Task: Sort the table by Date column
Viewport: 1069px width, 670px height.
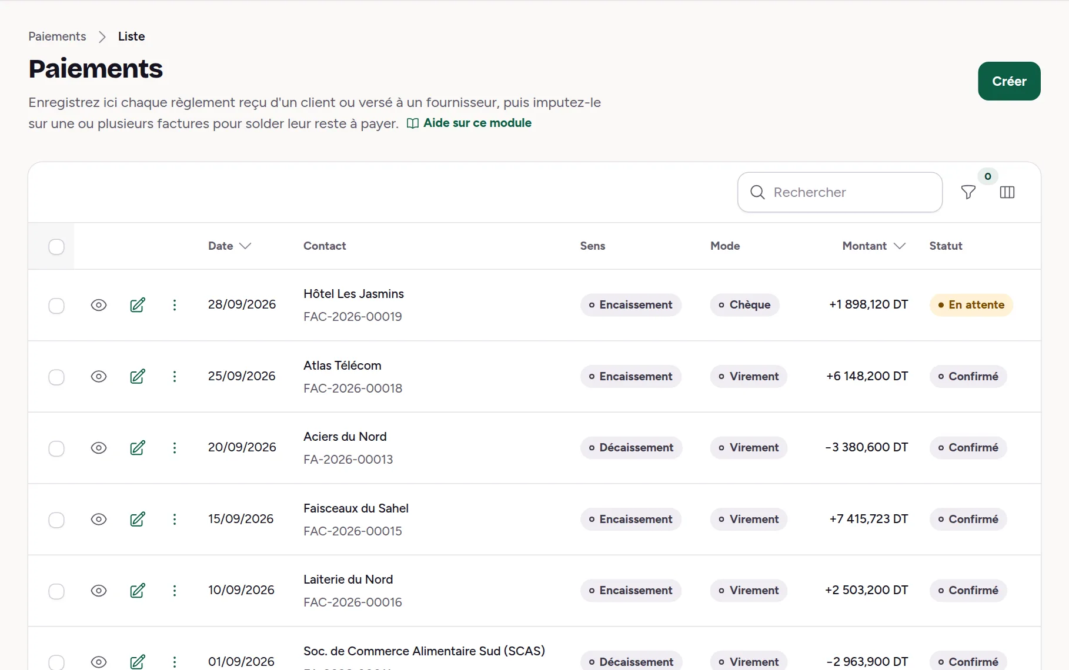Action: (x=229, y=246)
